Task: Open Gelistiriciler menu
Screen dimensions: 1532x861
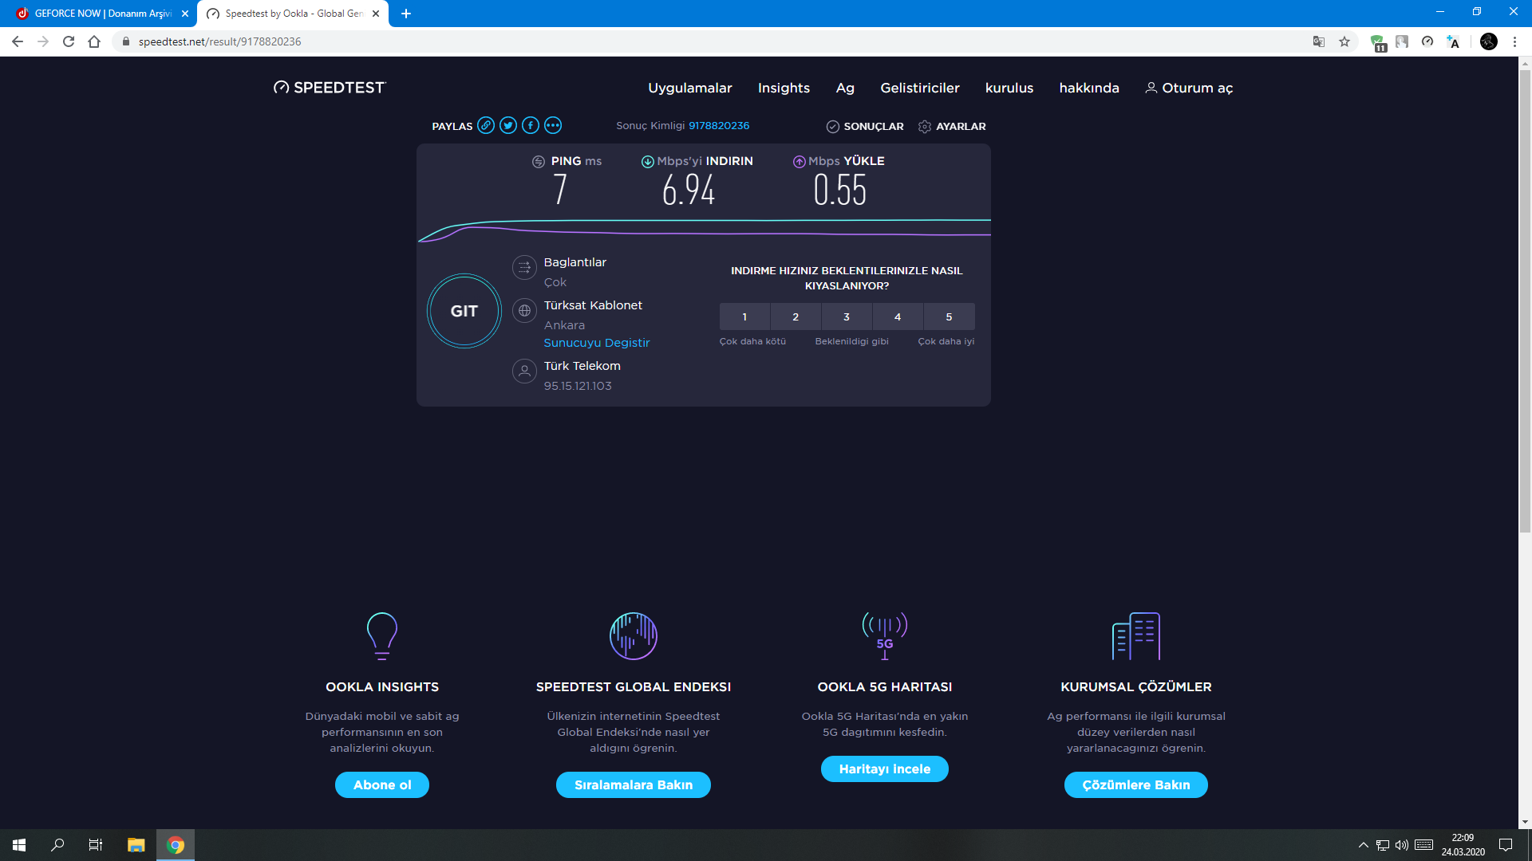Action: (x=920, y=88)
